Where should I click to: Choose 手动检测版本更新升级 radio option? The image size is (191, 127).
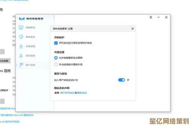56,64
